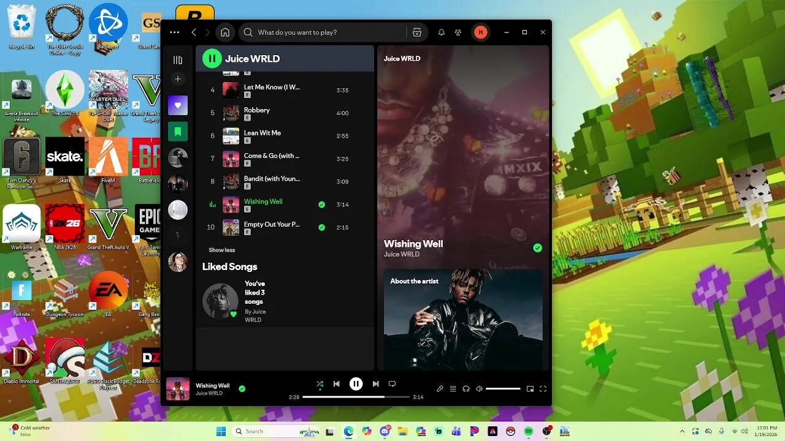This screenshot has height=441, width=785.
Task: Open the Browse icon in the search bar
Action: point(417,32)
